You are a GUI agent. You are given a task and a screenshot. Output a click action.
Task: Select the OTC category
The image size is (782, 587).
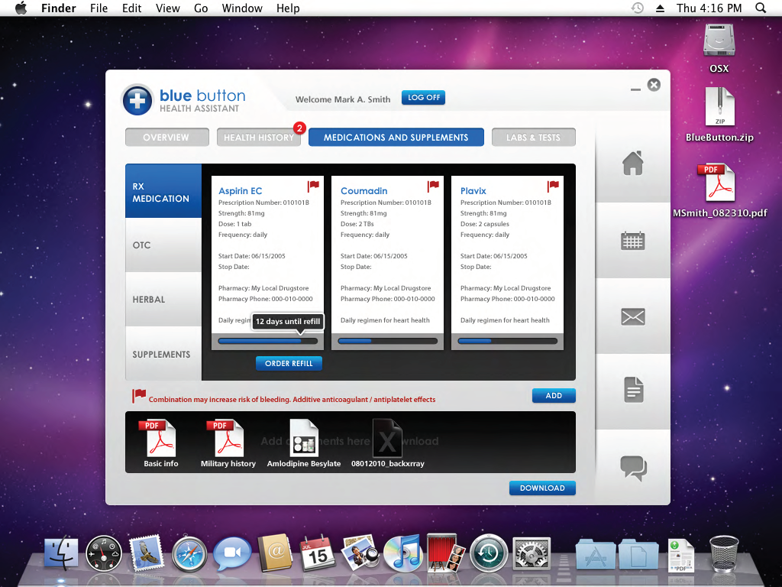tap(163, 245)
